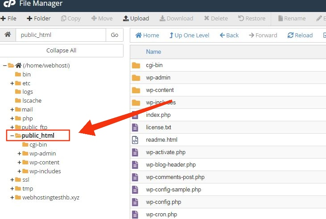Collapse the public_html tree node
The height and width of the screenshot is (219, 326).
pyautogui.click(x=12, y=136)
